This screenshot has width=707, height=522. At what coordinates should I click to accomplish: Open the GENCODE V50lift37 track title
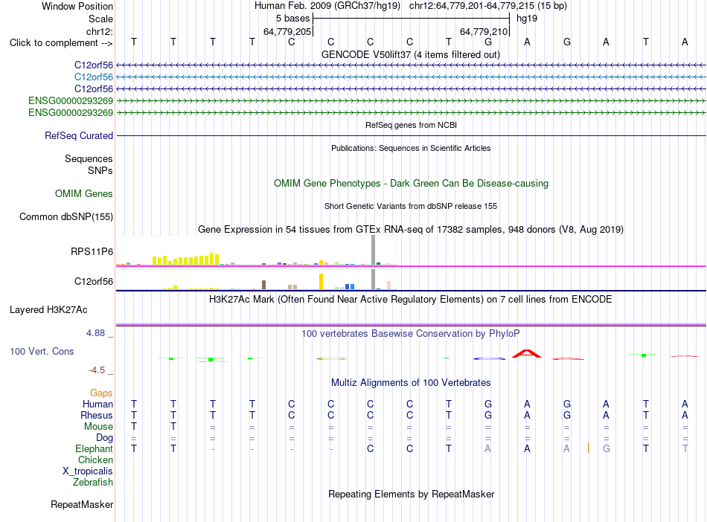coord(411,54)
